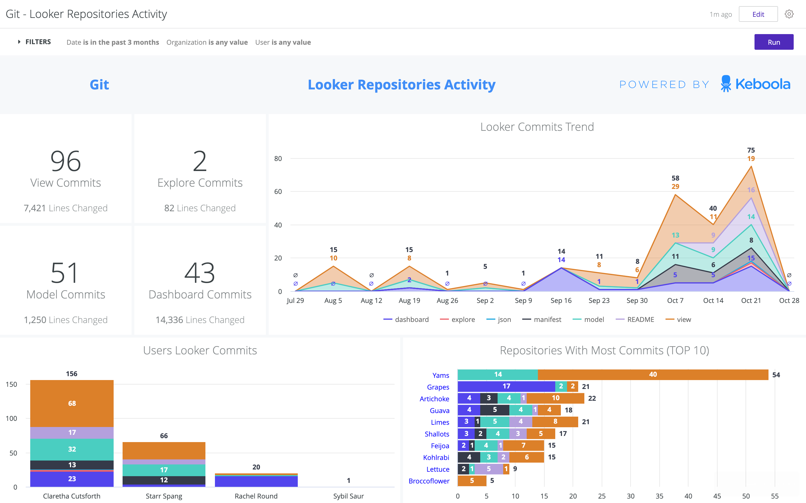Expand the FILTERS disclosure triangle
Viewport: 806px width, 503px height.
(19, 42)
